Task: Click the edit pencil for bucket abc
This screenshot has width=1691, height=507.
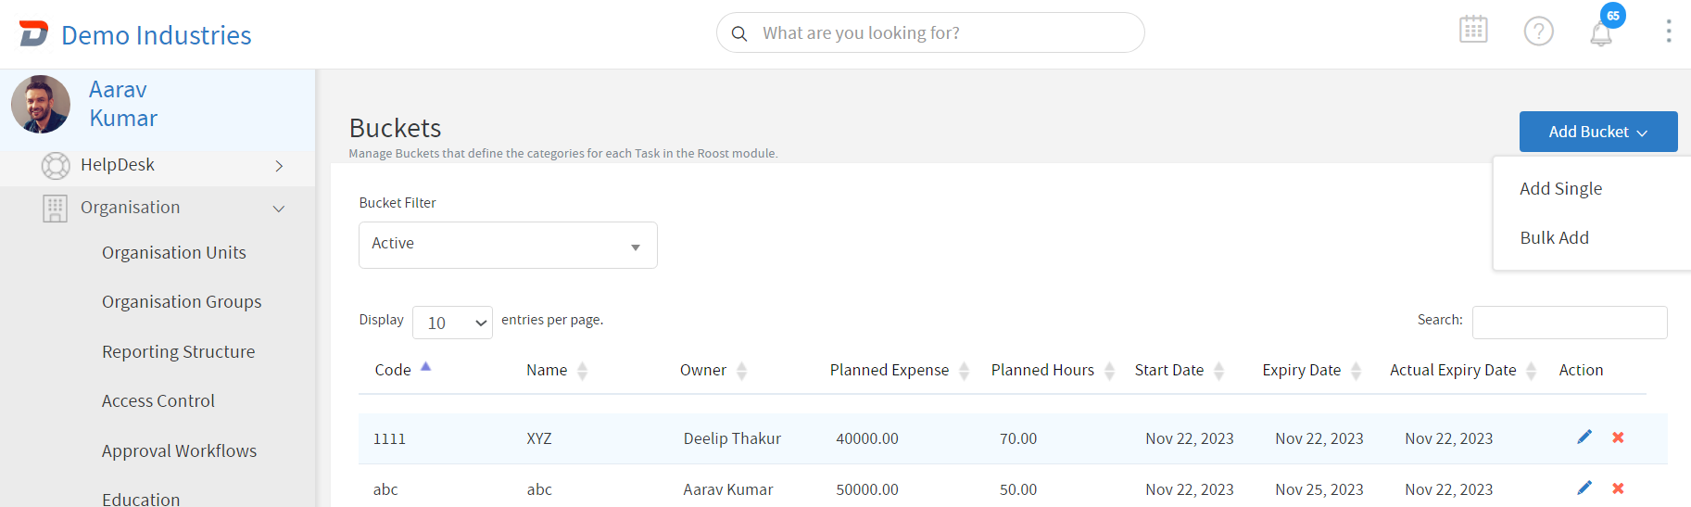Action: tap(1584, 488)
